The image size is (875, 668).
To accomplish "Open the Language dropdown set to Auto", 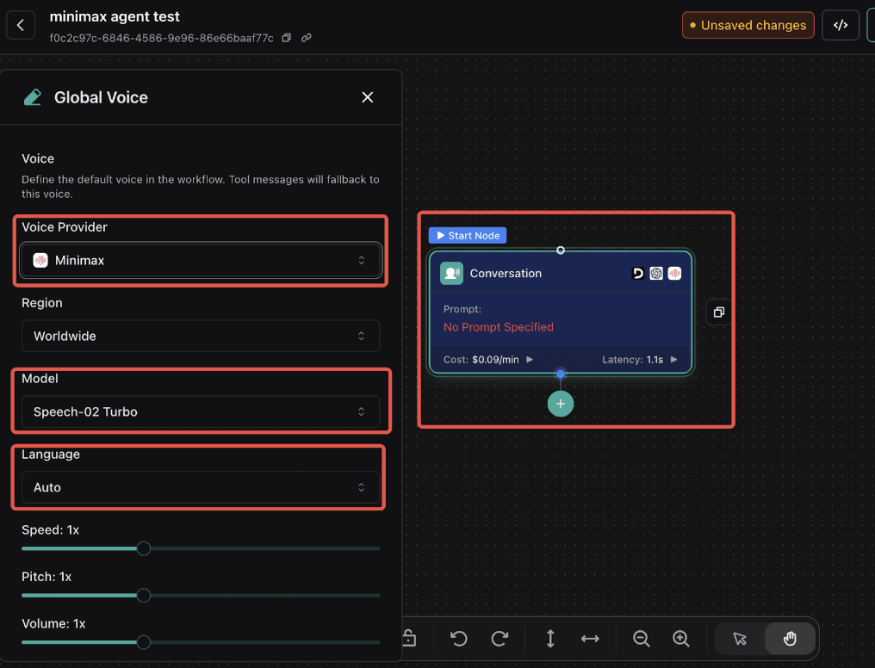I will pos(201,487).
